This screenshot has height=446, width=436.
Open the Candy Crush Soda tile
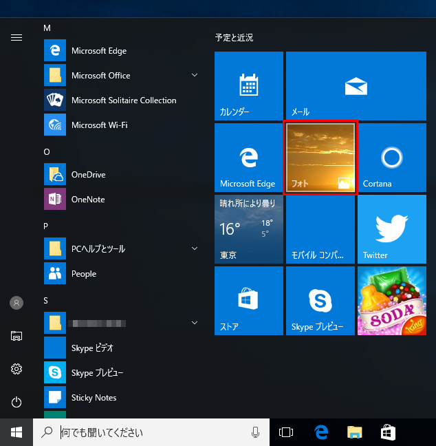click(391, 301)
